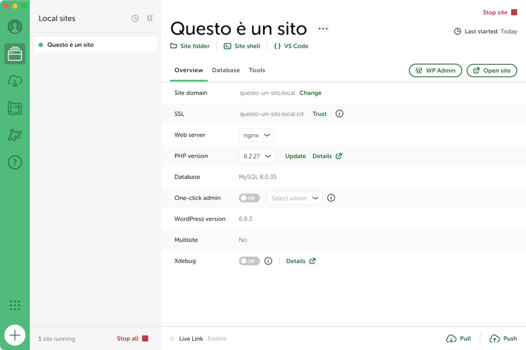Switch to the Tools tab
Screen dimensions: 526x350
tap(257, 70)
